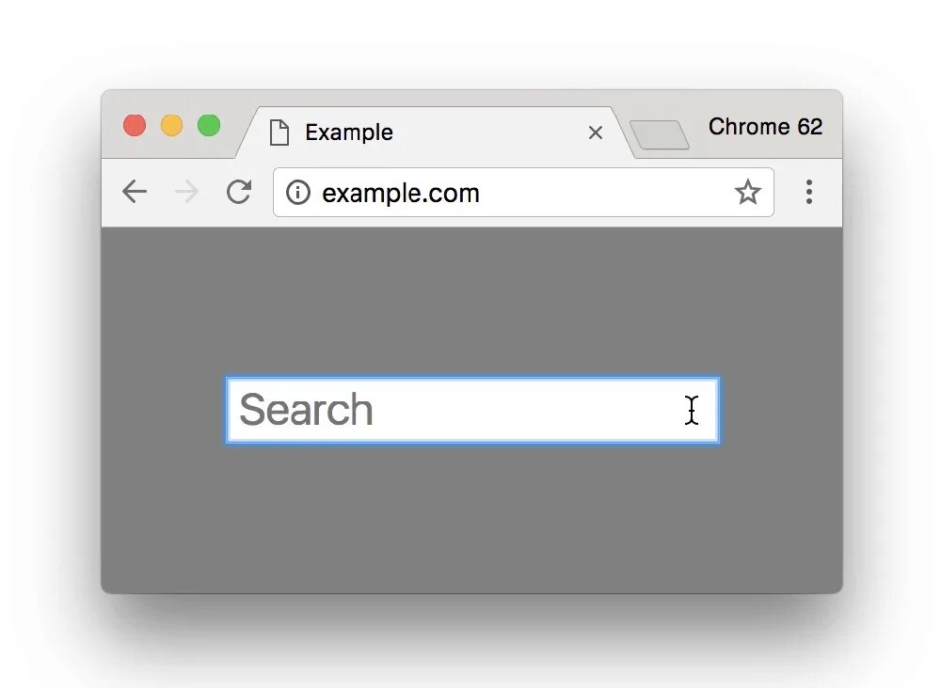This screenshot has width=941, height=688.
Task: Open a new tab with the blank tab button
Action: coord(659,134)
